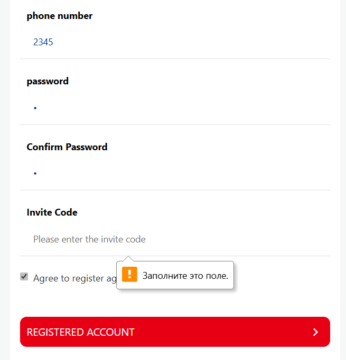Viewport: 346px width, 360px height.
Task: Select the Confirm Password input field
Action: point(174,173)
